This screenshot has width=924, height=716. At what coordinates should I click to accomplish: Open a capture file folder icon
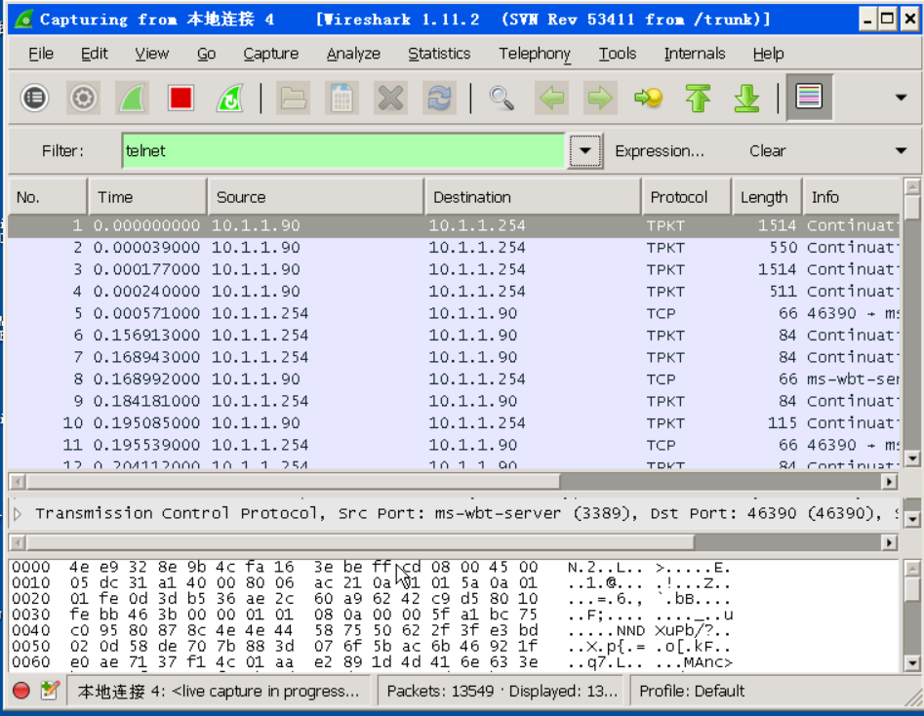(x=293, y=98)
